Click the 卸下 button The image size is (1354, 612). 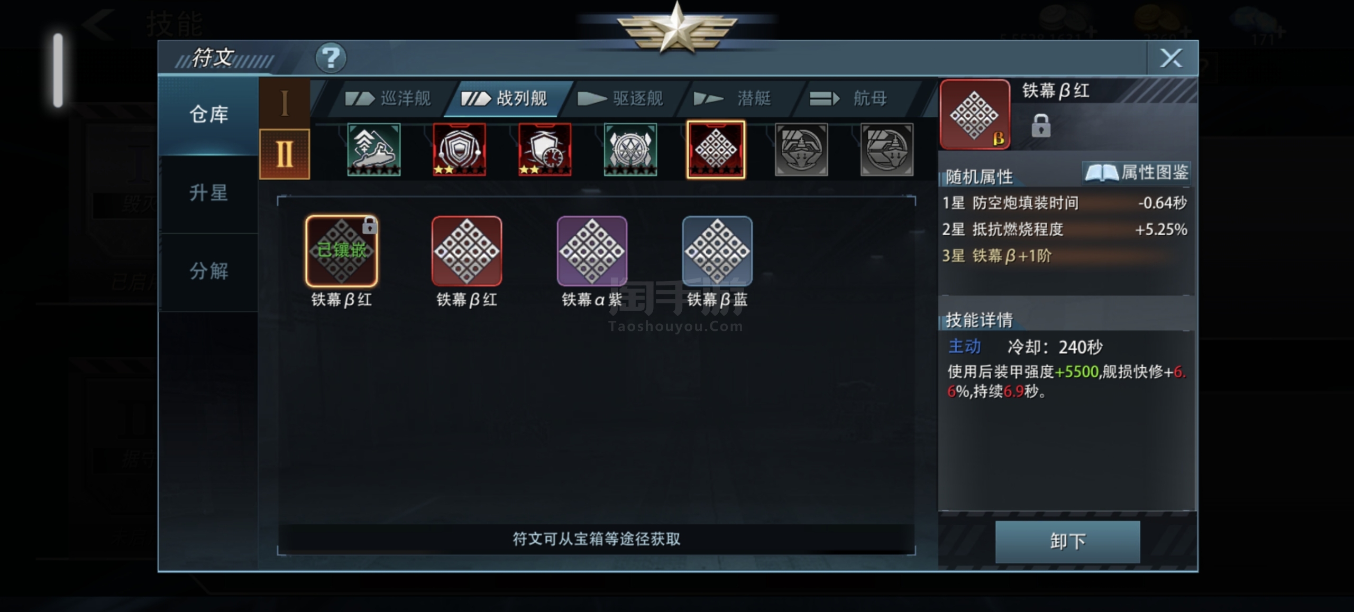click(x=1067, y=542)
